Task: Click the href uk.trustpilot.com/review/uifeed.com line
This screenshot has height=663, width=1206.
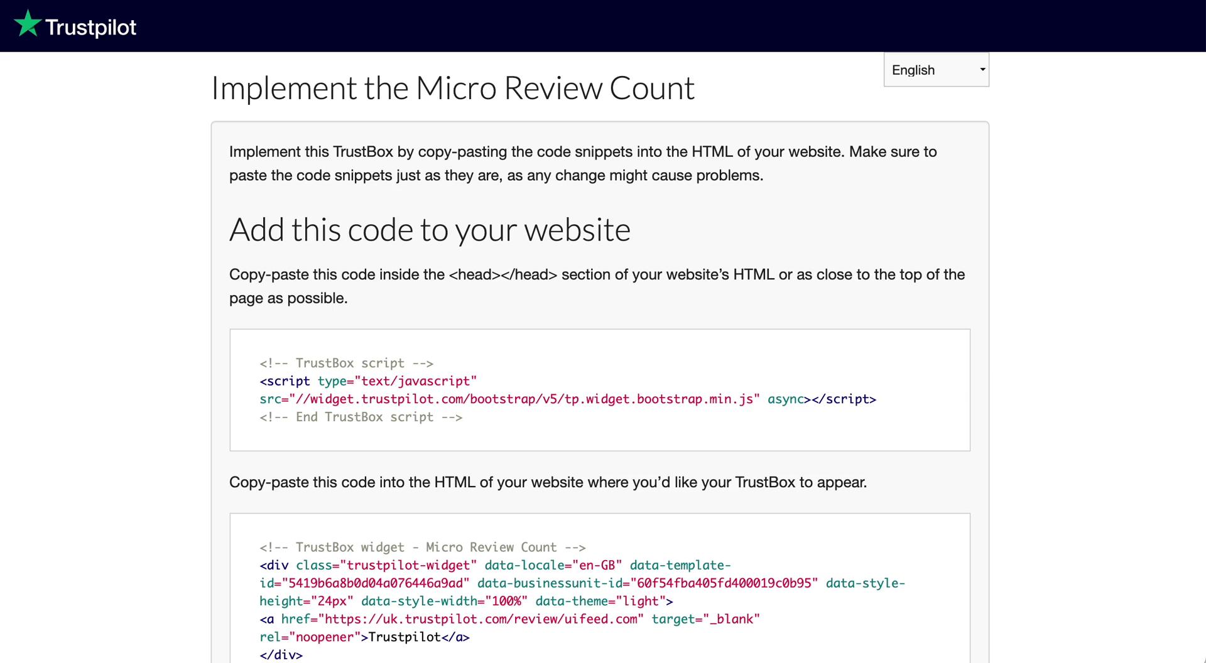Action: [x=509, y=619]
